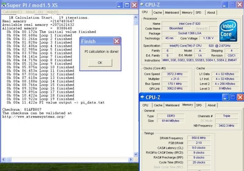
Task: Click Super PI horizontal scrollbar left arrow
Action: click(3, 159)
